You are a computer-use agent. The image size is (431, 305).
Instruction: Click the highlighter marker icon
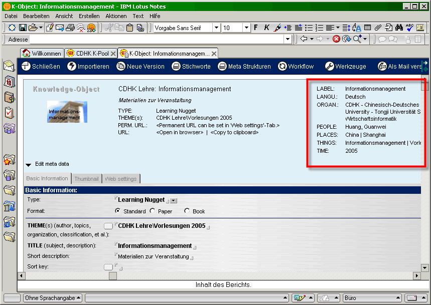point(277,28)
